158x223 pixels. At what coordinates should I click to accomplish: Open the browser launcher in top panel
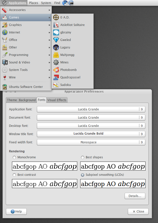point(65,3)
